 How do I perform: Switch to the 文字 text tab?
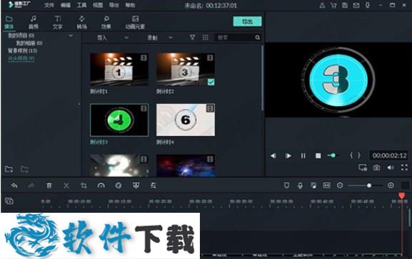58,22
